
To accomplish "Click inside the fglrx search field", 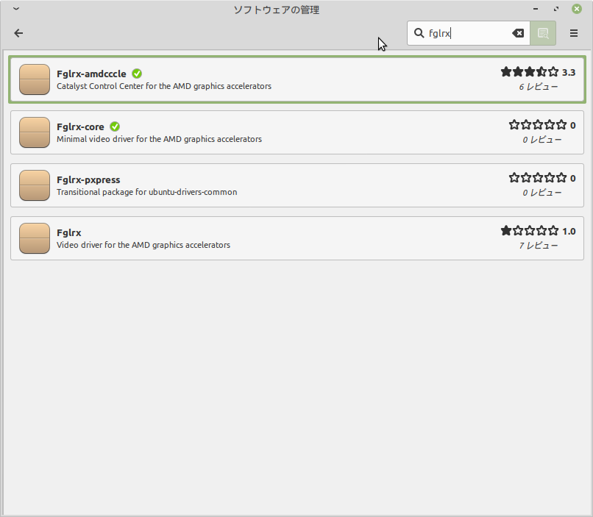I will pos(468,33).
